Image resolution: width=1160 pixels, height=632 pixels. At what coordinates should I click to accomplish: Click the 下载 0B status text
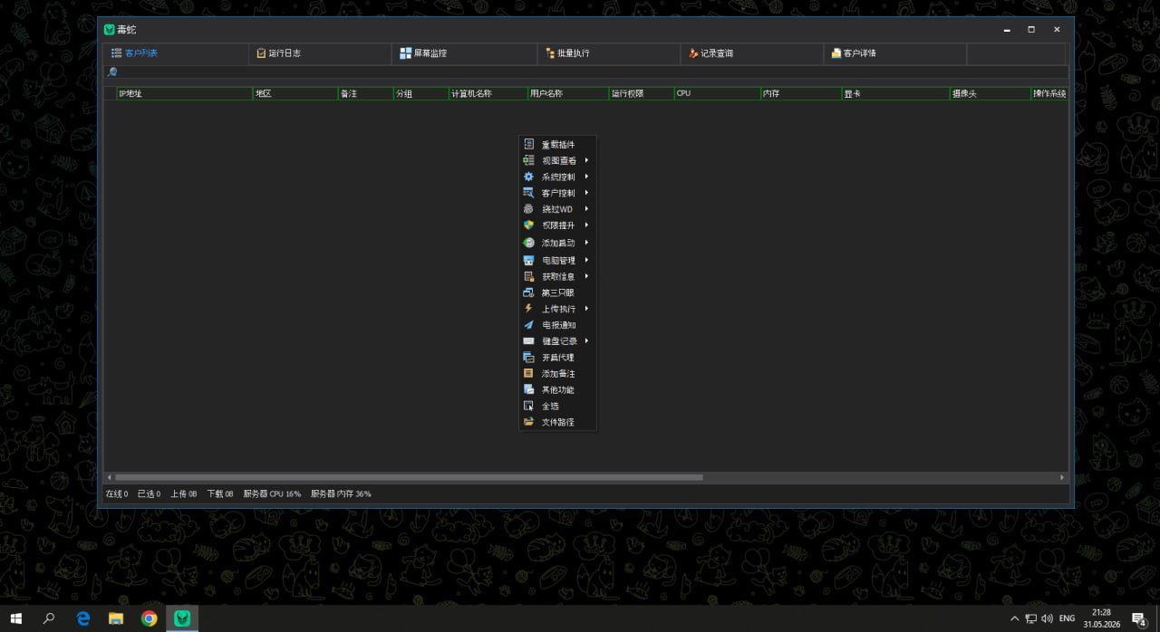click(x=220, y=494)
